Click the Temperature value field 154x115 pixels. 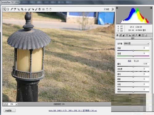pyautogui.click(x=146, y=48)
